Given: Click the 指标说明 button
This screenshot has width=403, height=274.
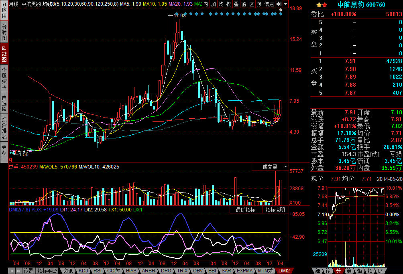Looking at the screenshot, I should tap(275, 210).
